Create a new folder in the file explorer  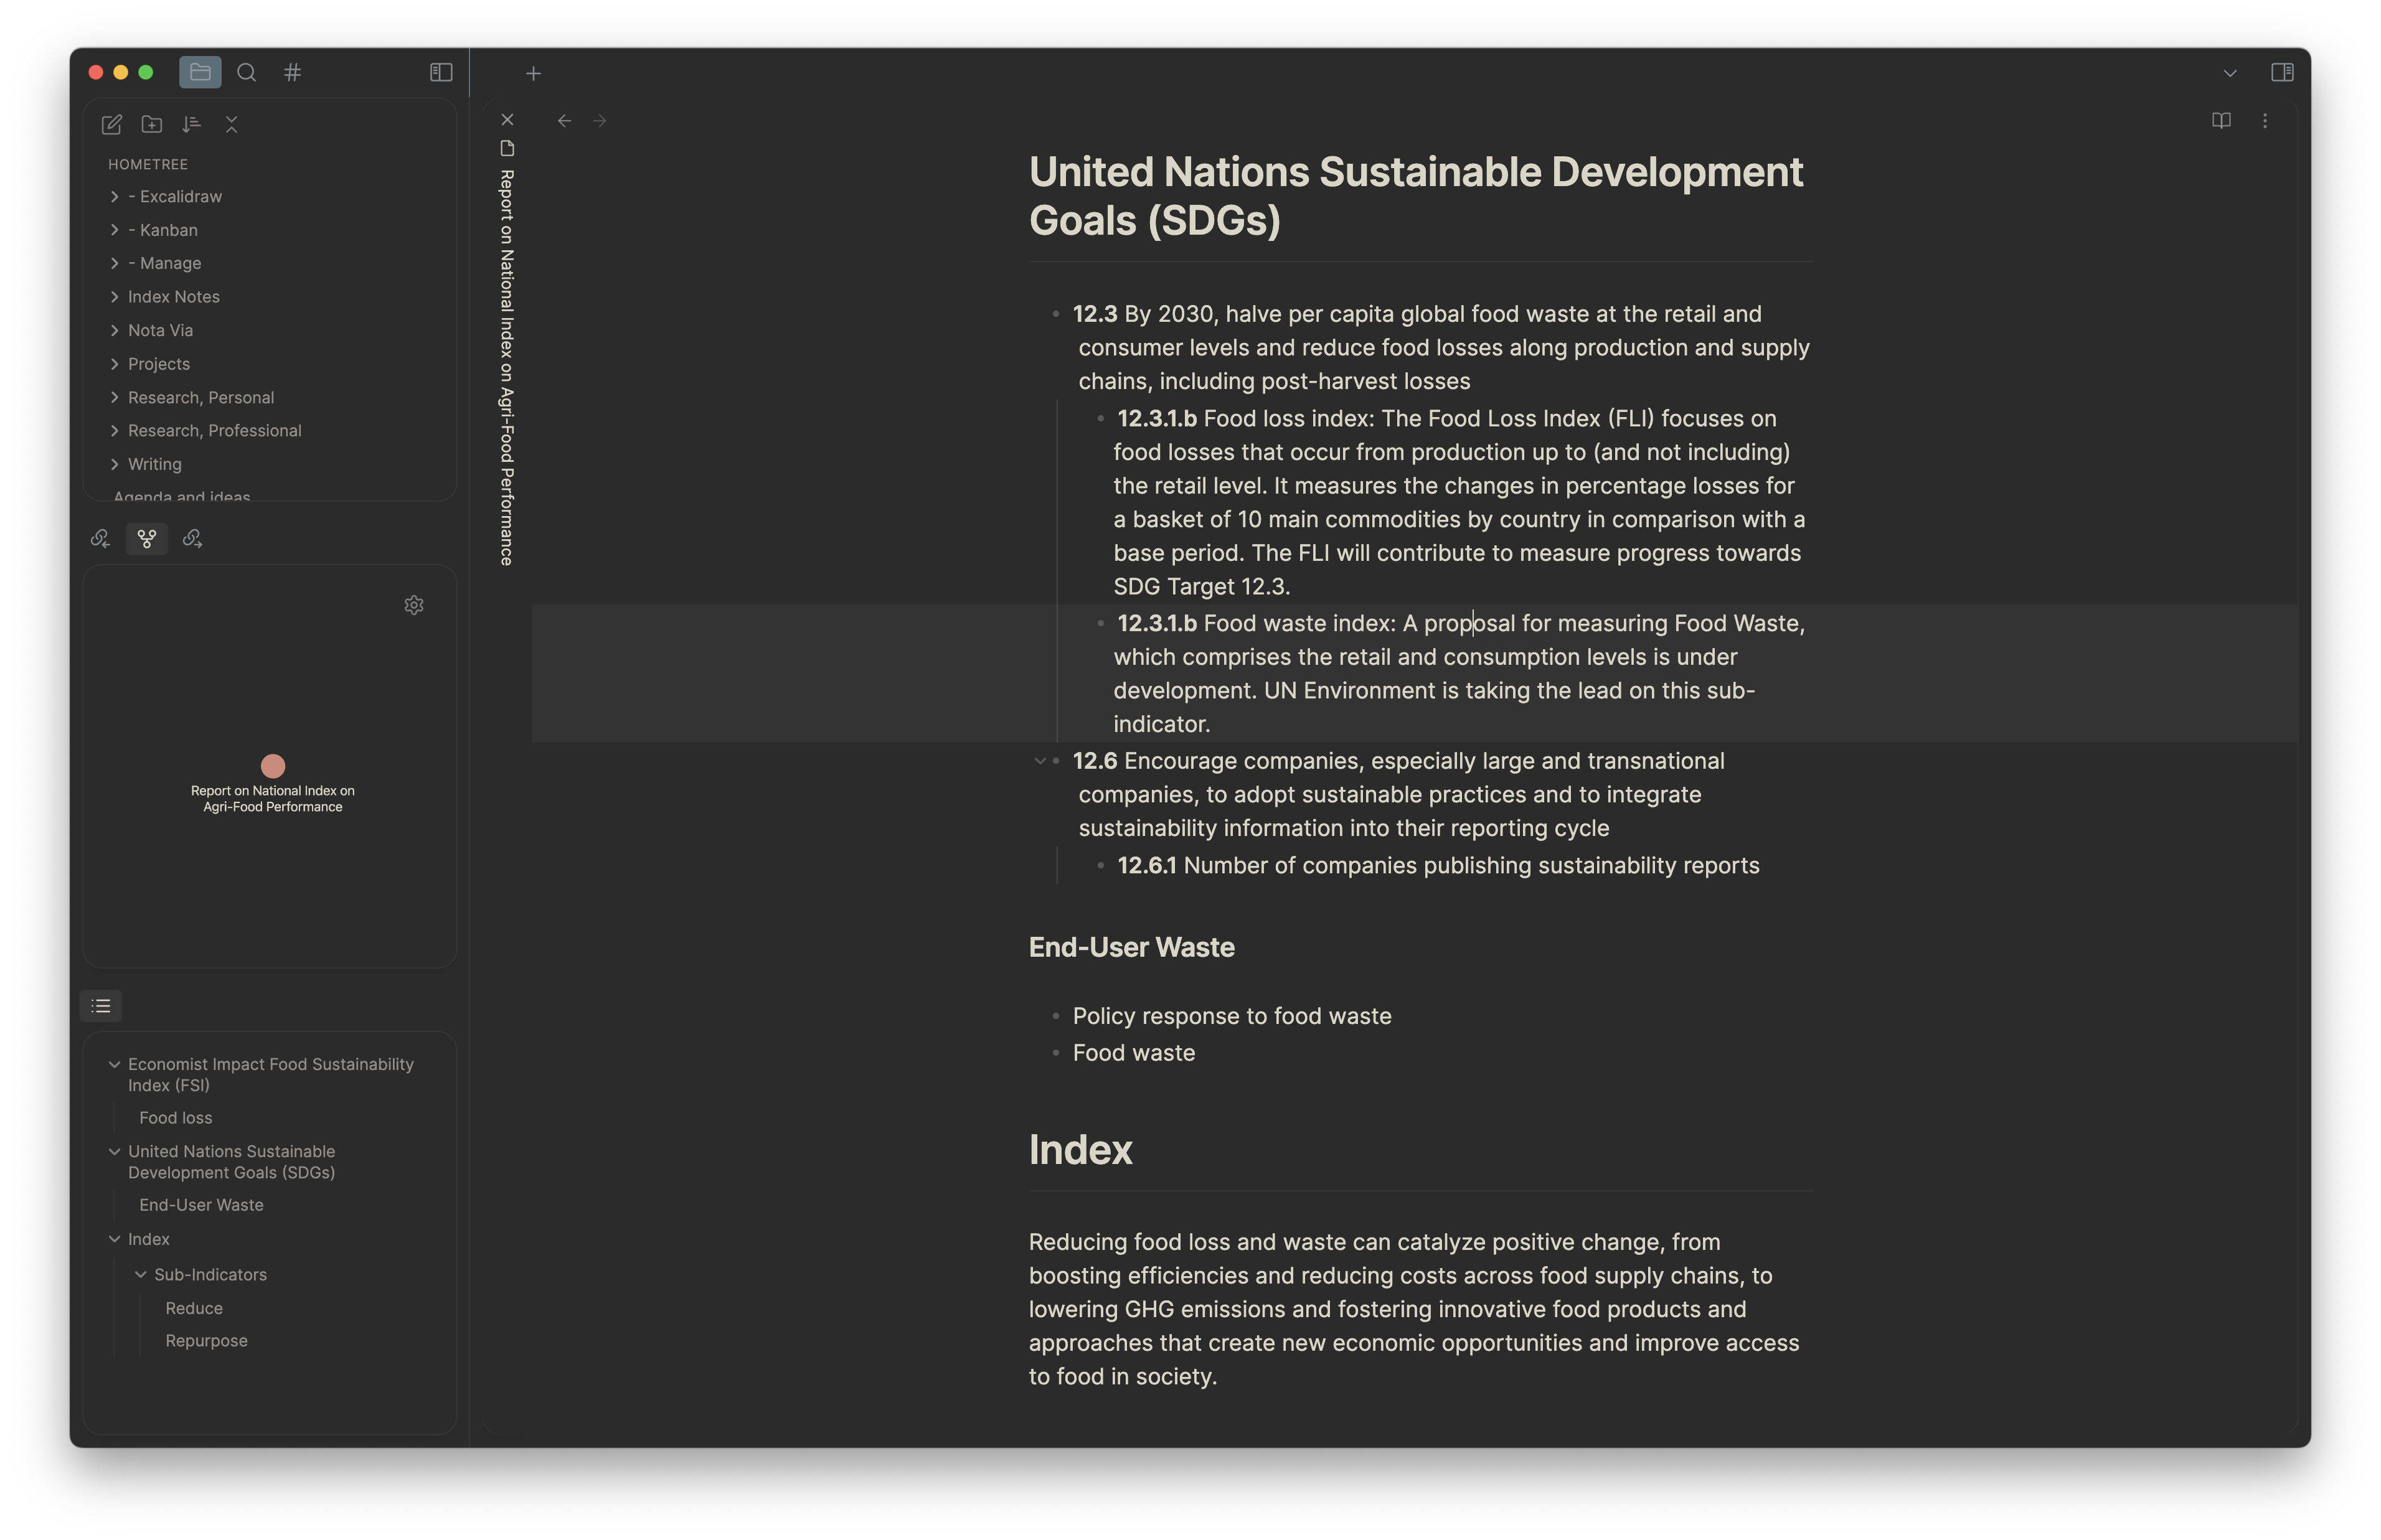[x=151, y=124]
